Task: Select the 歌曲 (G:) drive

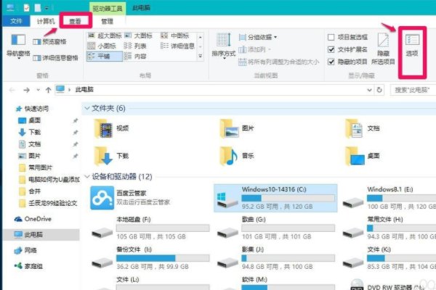Action: pos(275,228)
